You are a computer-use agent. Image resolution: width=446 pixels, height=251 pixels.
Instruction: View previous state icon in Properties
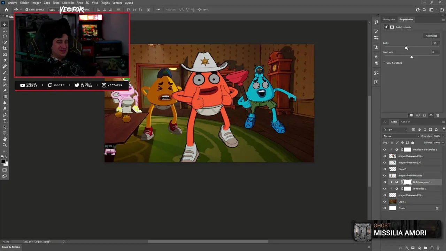click(418, 115)
